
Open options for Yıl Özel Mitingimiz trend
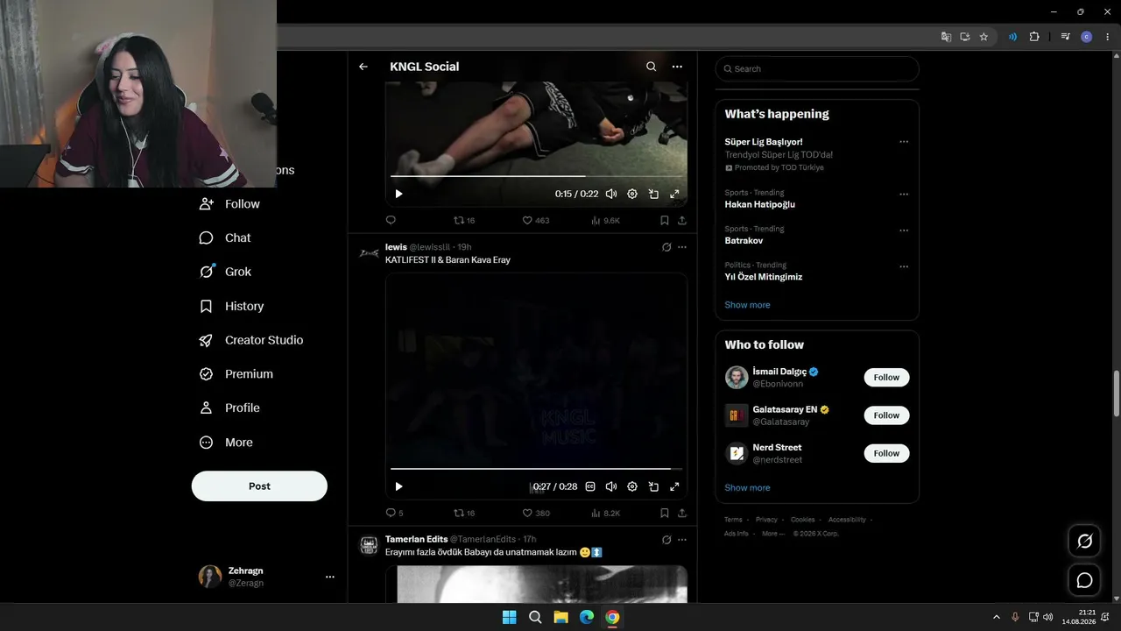pos(904,266)
